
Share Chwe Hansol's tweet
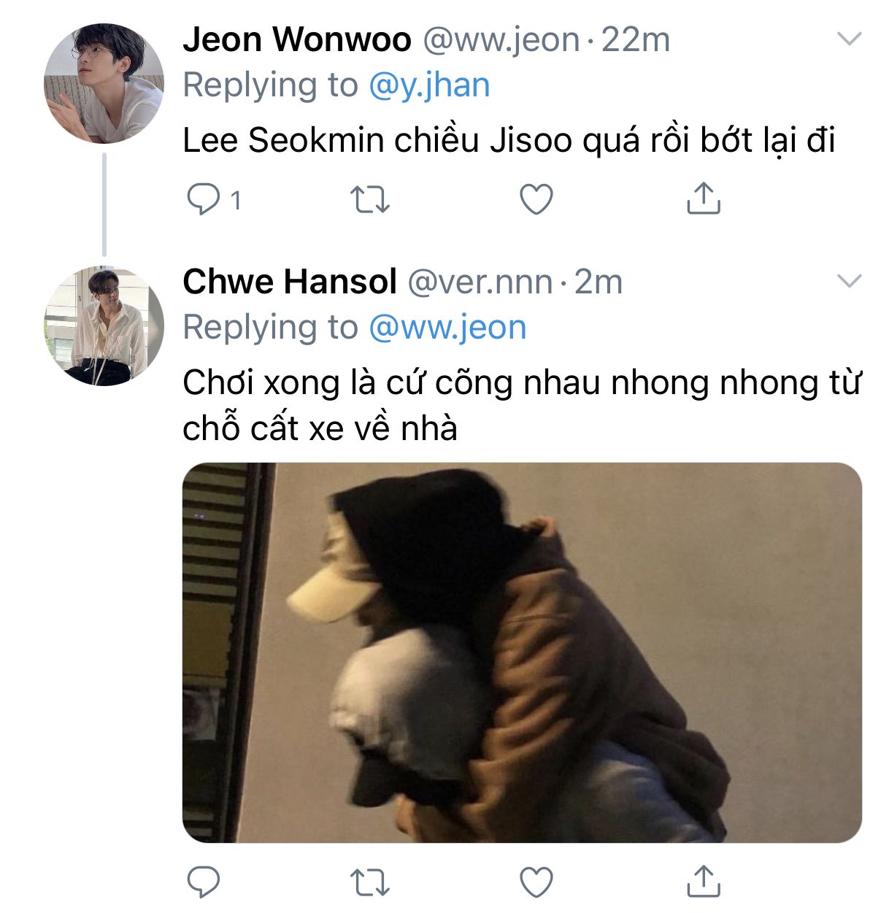coord(704,880)
